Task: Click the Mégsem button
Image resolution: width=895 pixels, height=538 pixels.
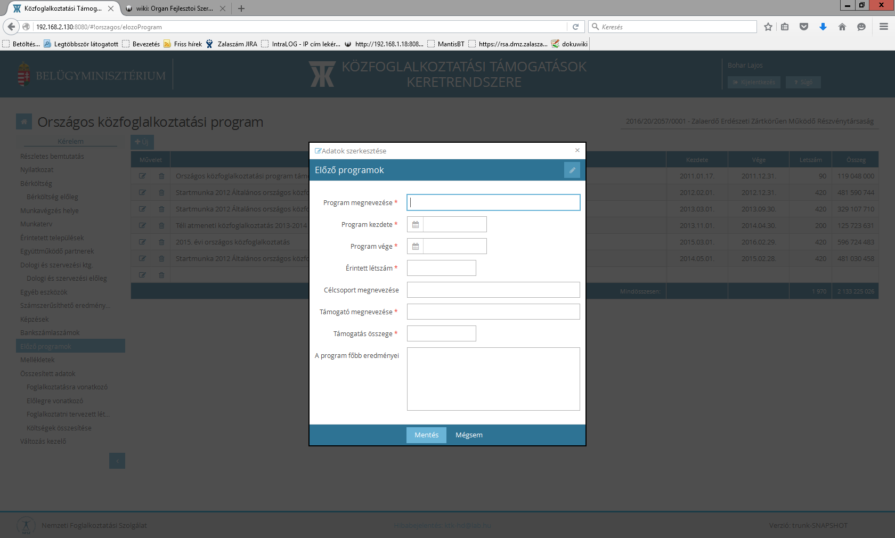Action: (x=469, y=435)
